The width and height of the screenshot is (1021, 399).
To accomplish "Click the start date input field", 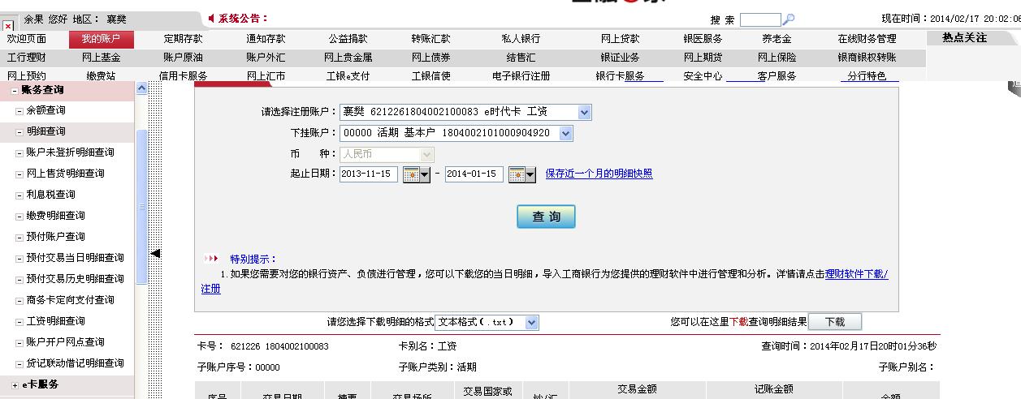I will [368, 174].
